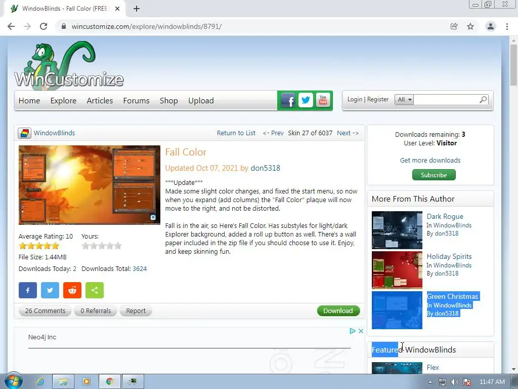The width and height of the screenshot is (518, 389).
Task: Go to the previous skin via Prev
Action: click(273, 133)
